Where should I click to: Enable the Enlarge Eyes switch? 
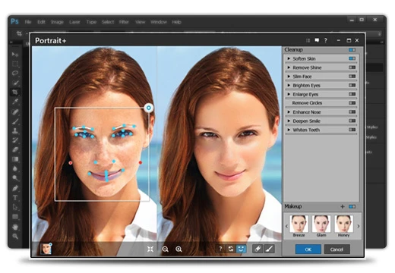pyautogui.click(x=352, y=94)
